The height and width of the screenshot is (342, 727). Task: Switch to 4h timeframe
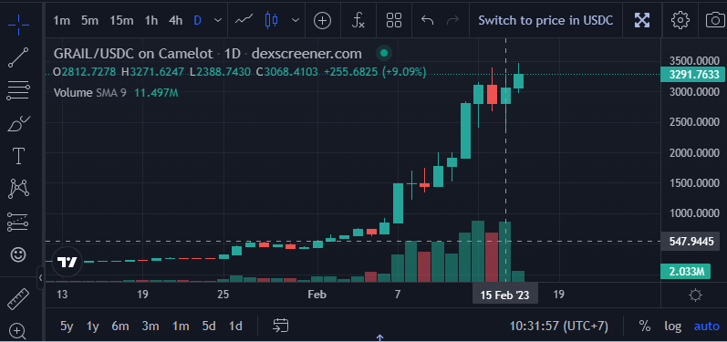[x=175, y=20]
